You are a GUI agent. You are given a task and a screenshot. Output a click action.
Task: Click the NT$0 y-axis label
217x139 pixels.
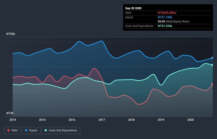point(10,113)
